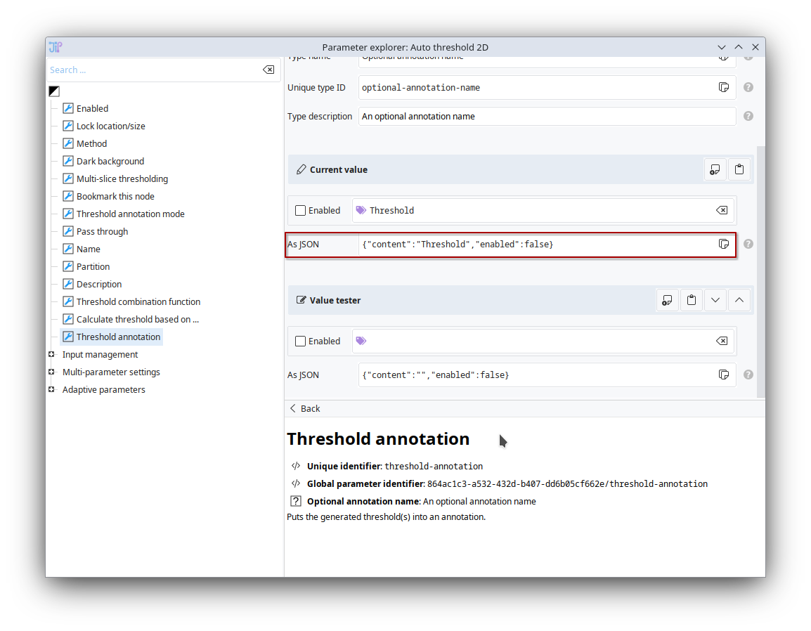Click the copy button in Value tester header
Screen dimensions: 811x631
[x=667, y=301]
